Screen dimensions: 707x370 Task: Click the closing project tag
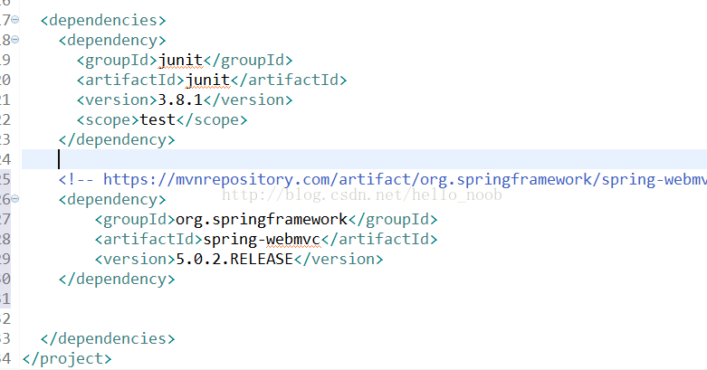(x=67, y=359)
